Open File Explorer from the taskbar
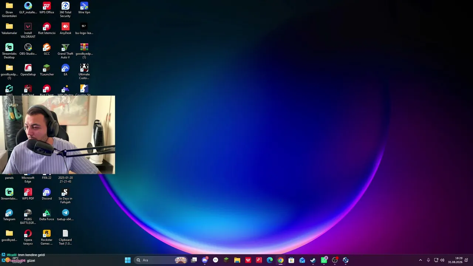 [237, 260]
